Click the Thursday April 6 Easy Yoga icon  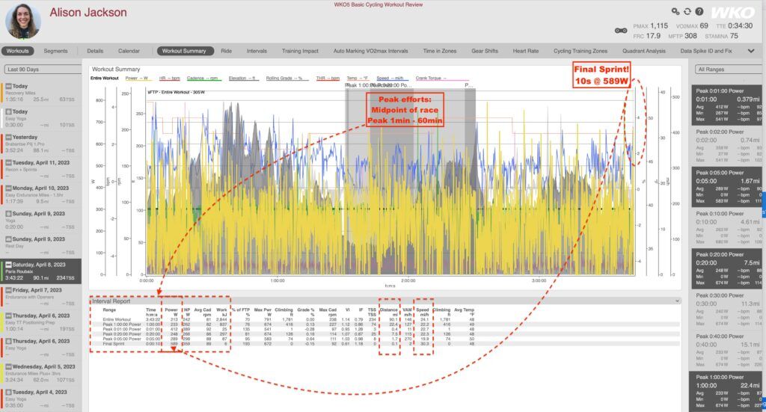[x=9, y=341]
